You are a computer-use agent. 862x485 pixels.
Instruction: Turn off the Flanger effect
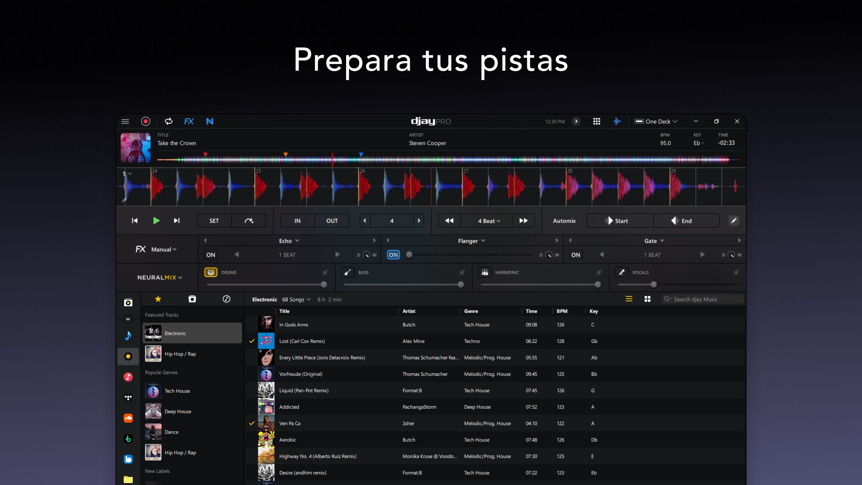coord(393,254)
